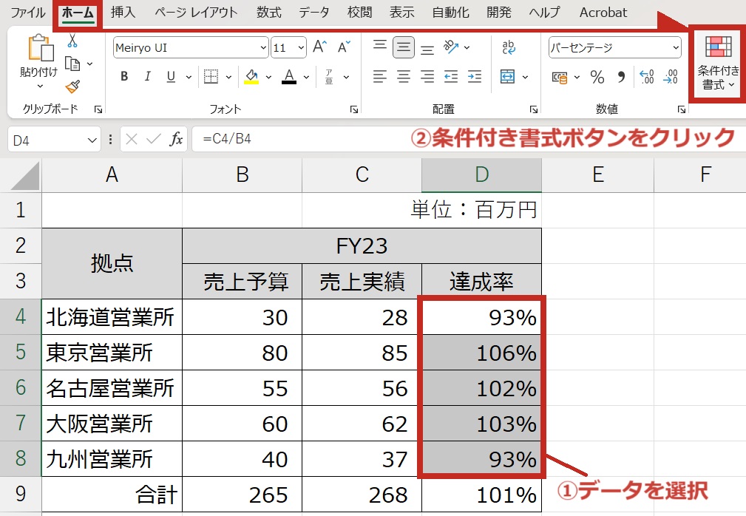Click the Increase Decimal icon
746x516 pixels.
pyautogui.click(x=647, y=77)
